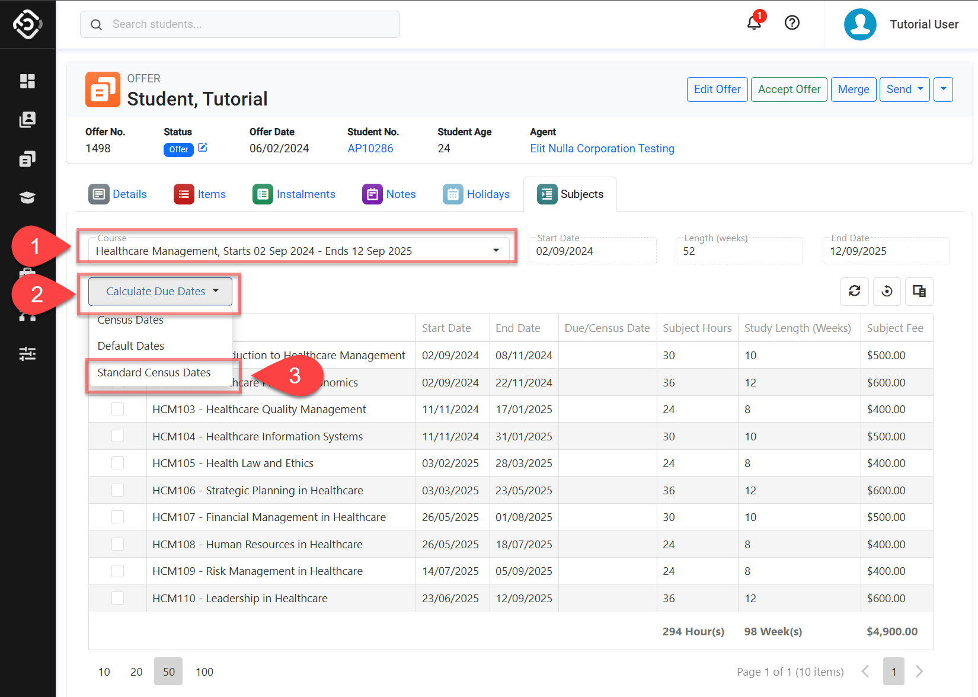Tick checkbox for HCM108 Human Resources
The image size is (978, 697).
[x=118, y=544]
